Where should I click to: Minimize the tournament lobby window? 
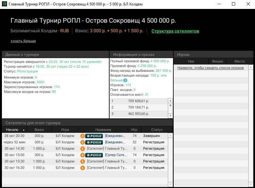[x=219, y=4]
